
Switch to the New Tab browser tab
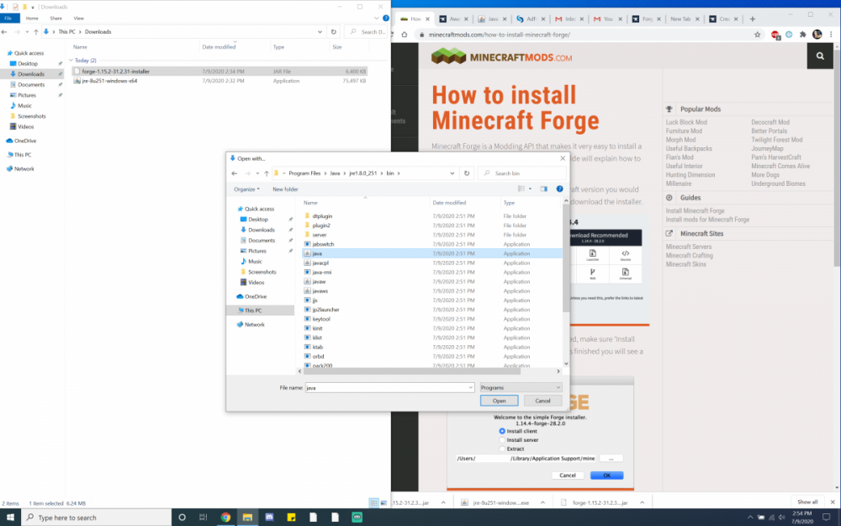tap(683, 18)
